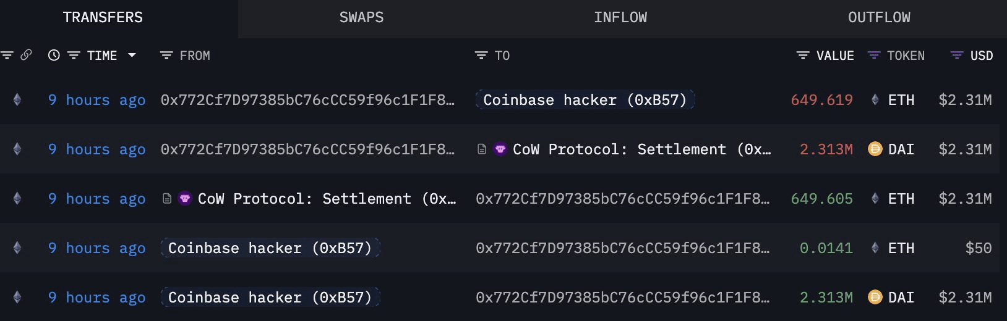
Task: Open the 649.605 ETH transfer timestamp link
Action: pyautogui.click(x=96, y=199)
